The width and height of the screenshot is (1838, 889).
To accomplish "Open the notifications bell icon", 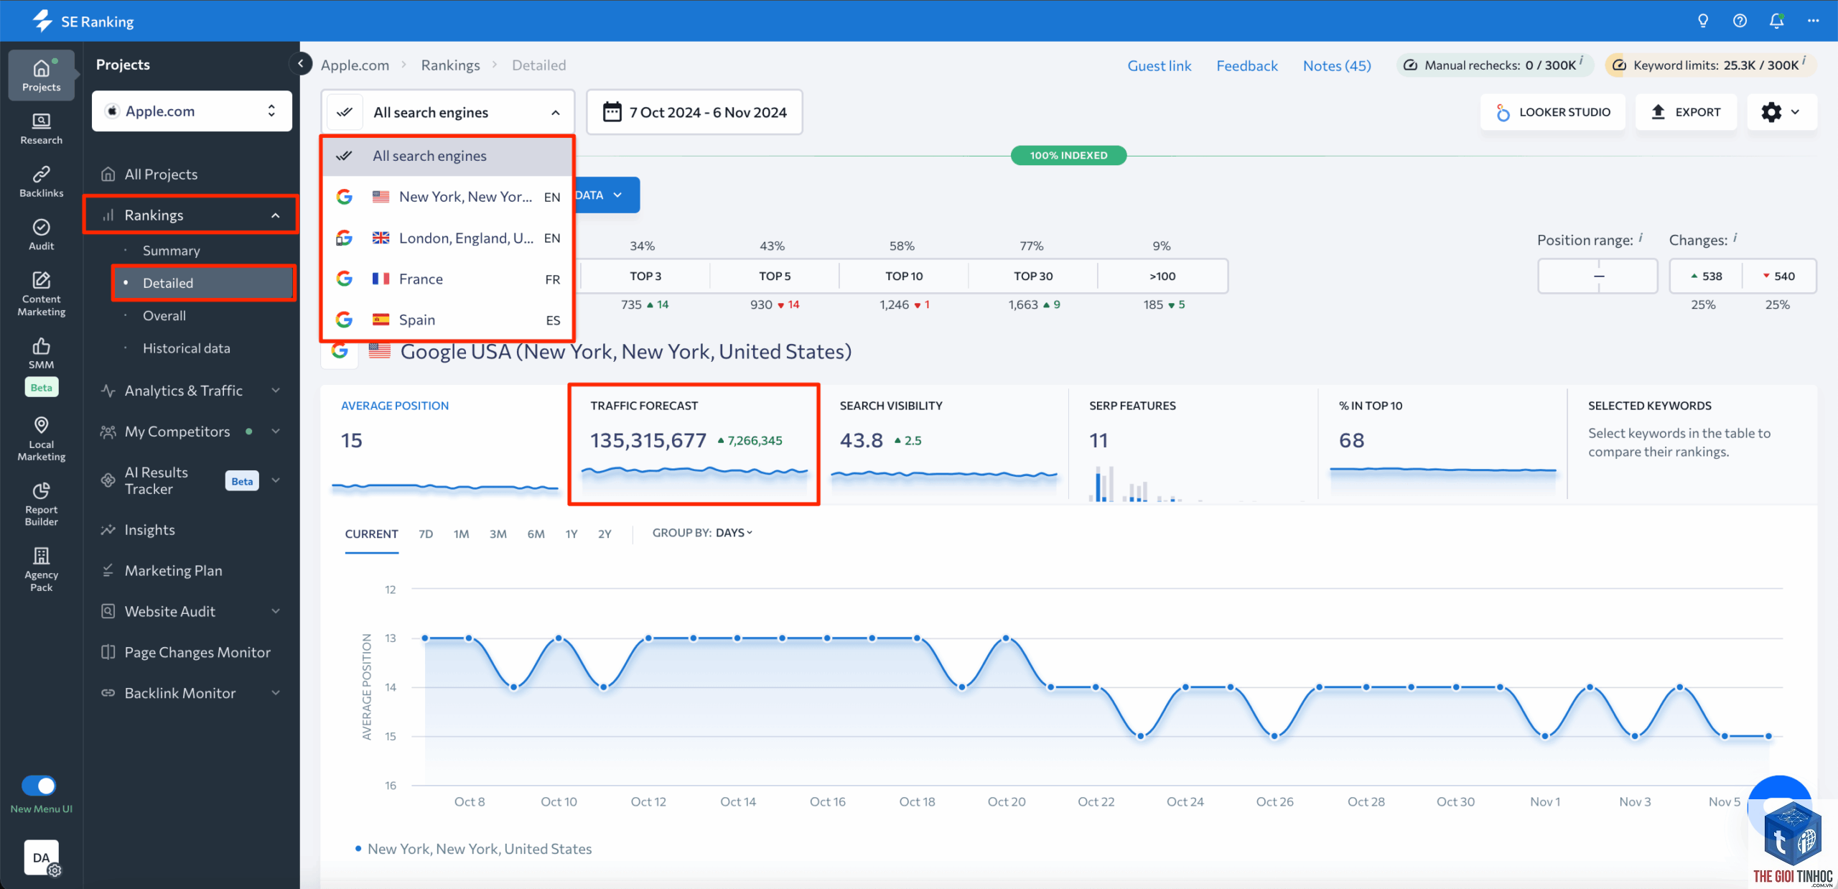I will (1776, 21).
